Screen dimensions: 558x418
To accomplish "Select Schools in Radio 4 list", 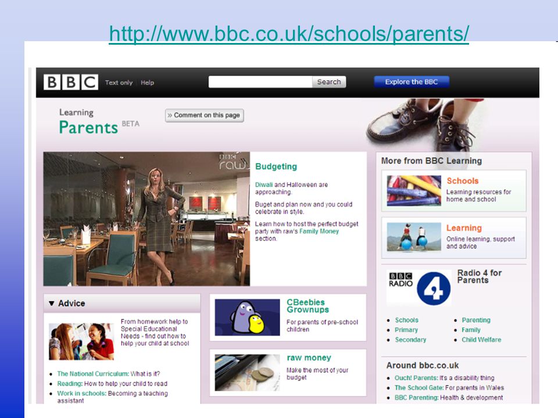I will pyautogui.click(x=406, y=320).
